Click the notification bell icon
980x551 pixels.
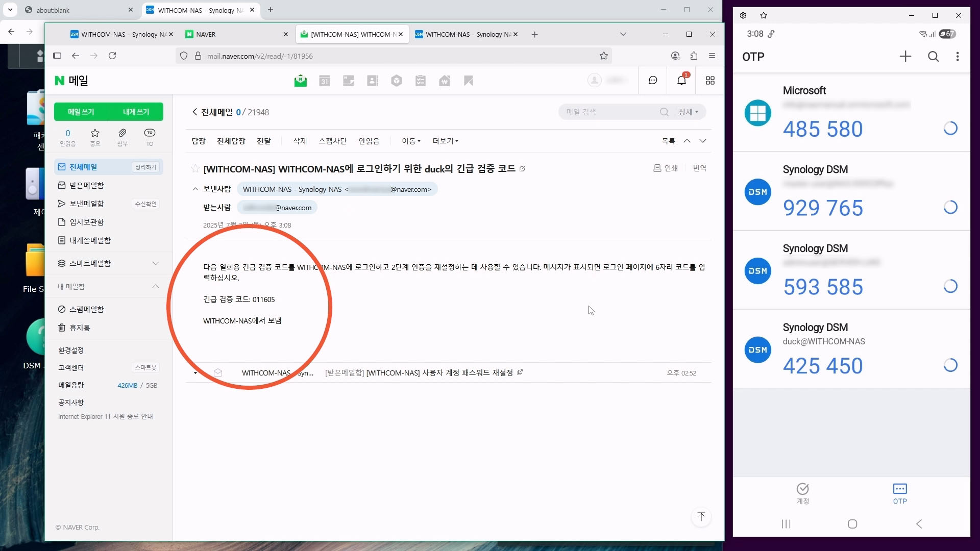coord(681,80)
